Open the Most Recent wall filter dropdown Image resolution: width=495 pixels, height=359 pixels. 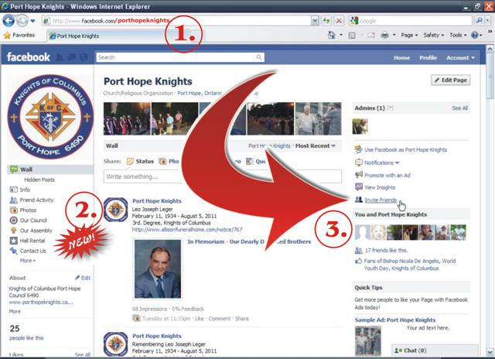tap(315, 146)
